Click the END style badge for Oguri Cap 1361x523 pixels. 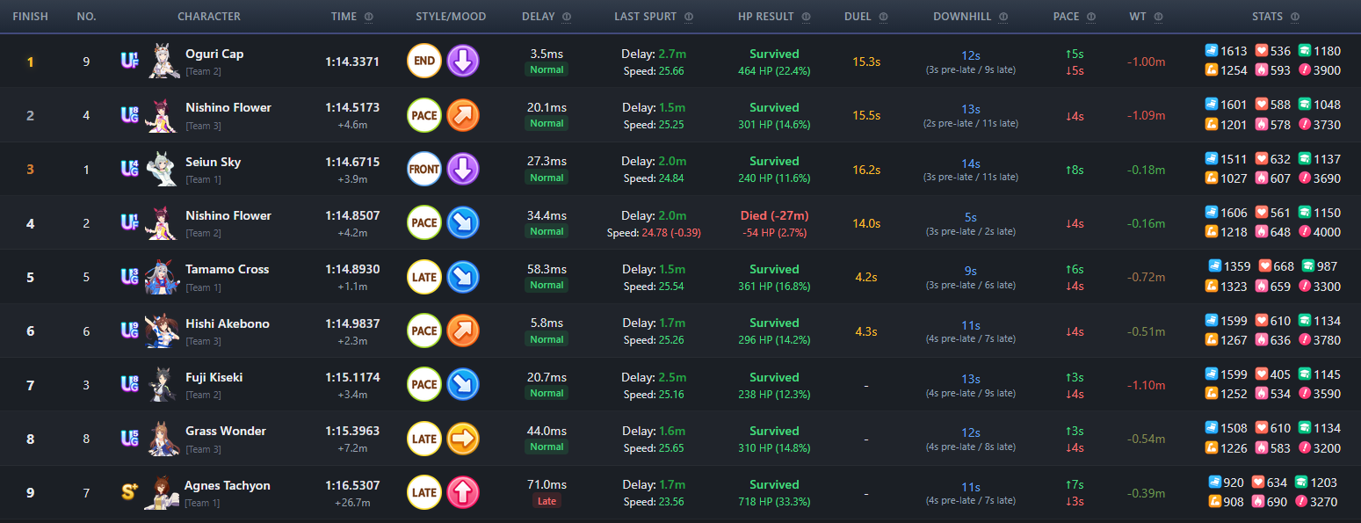point(424,62)
